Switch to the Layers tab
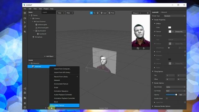This screenshot has height=112, width=199. coord(45,12)
